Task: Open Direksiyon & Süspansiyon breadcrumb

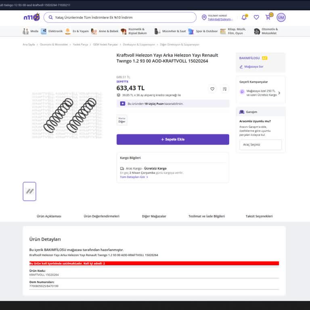Action: coord(139,44)
